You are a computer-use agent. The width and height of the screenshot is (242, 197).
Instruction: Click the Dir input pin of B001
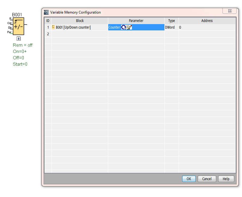[10, 28]
